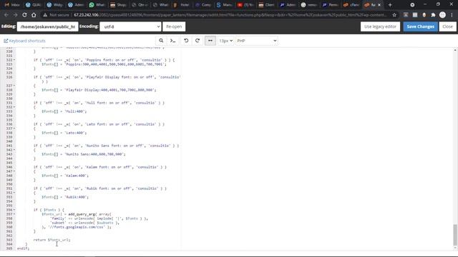Bookmark this page with the star
Viewport: 458px width, 257px height.
(394, 15)
